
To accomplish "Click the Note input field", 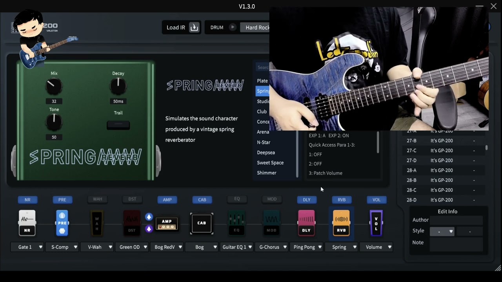I will click(x=456, y=245).
